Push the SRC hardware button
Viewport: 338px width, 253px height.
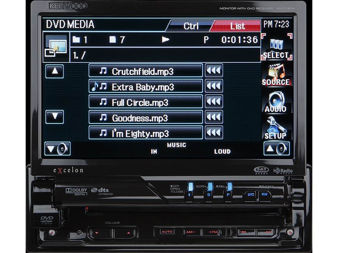pyautogui.click(x=251, y=195)
